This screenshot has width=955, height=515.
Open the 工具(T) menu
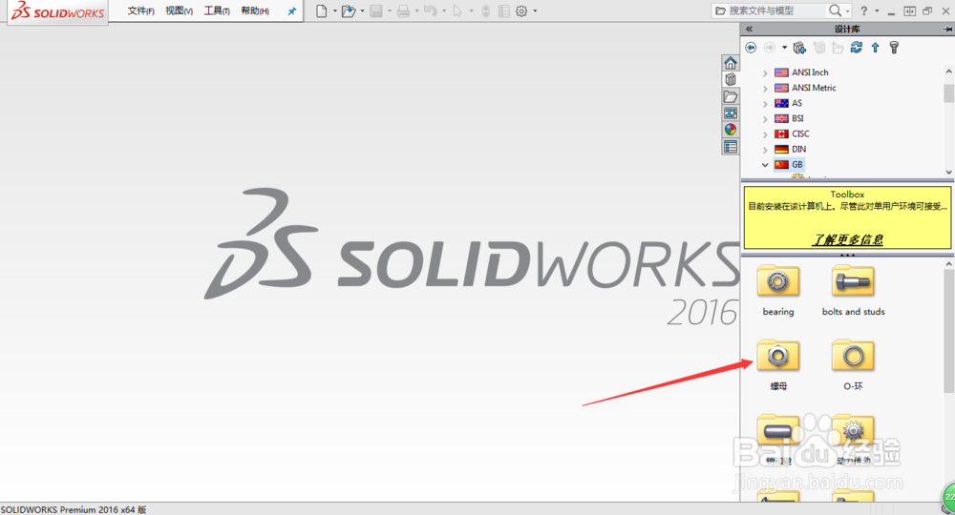[217, 10]
